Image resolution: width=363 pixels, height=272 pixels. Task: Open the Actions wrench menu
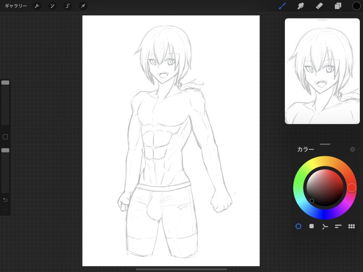pos(37,6)
